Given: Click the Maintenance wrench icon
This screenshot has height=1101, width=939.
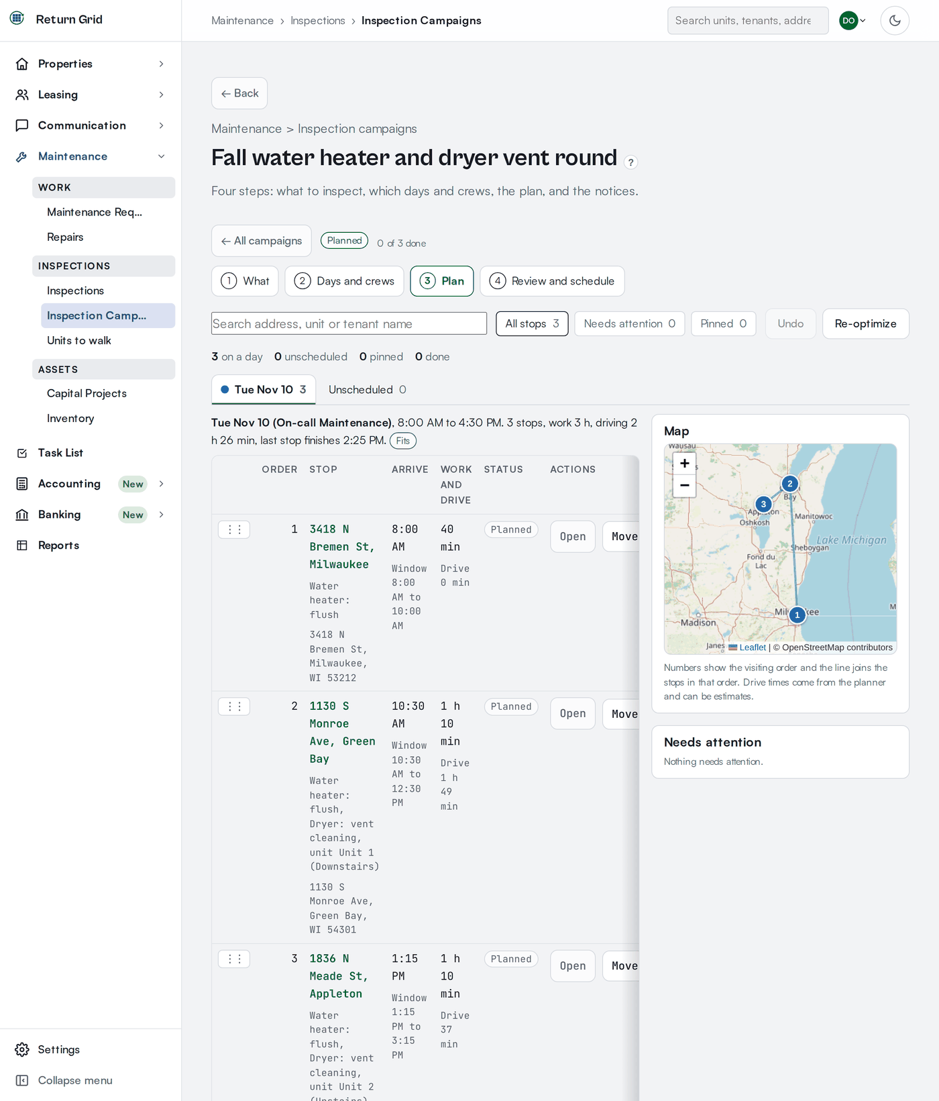Looking at the screenshot, I should tap(22, 156).
